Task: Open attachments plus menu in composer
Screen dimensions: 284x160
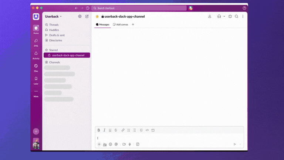Action: (99, 144)
